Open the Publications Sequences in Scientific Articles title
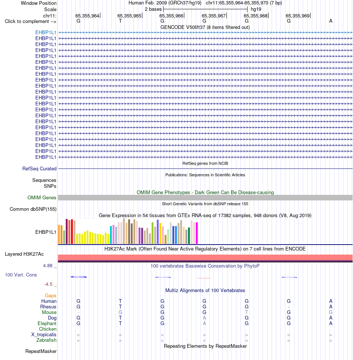353x360 pixels. pos(205,175)
